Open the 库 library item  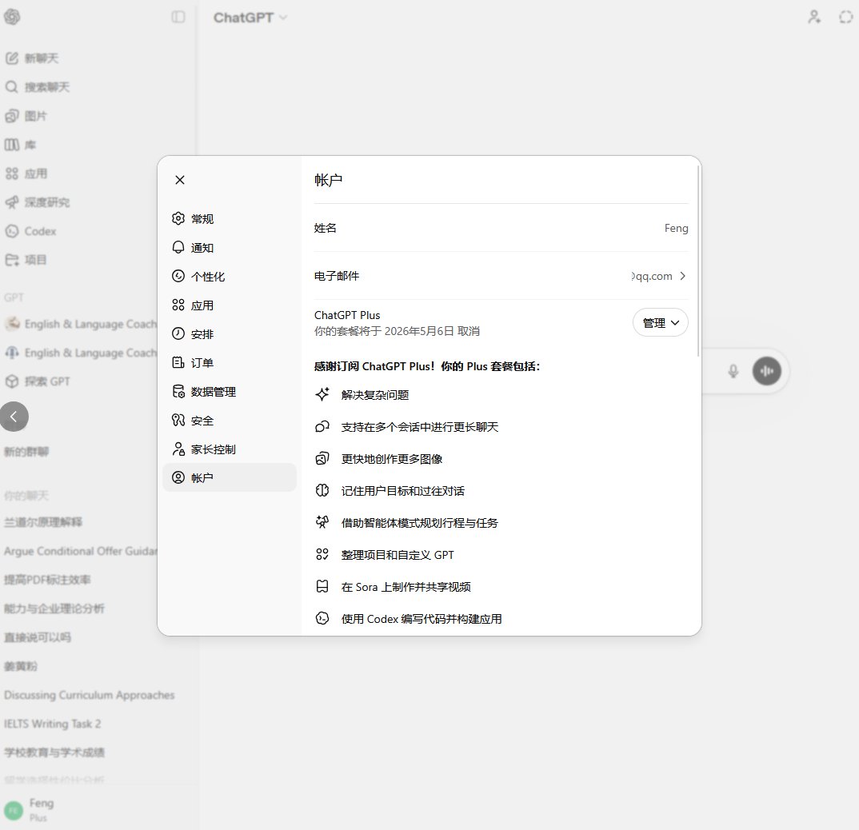pos(21,145)
